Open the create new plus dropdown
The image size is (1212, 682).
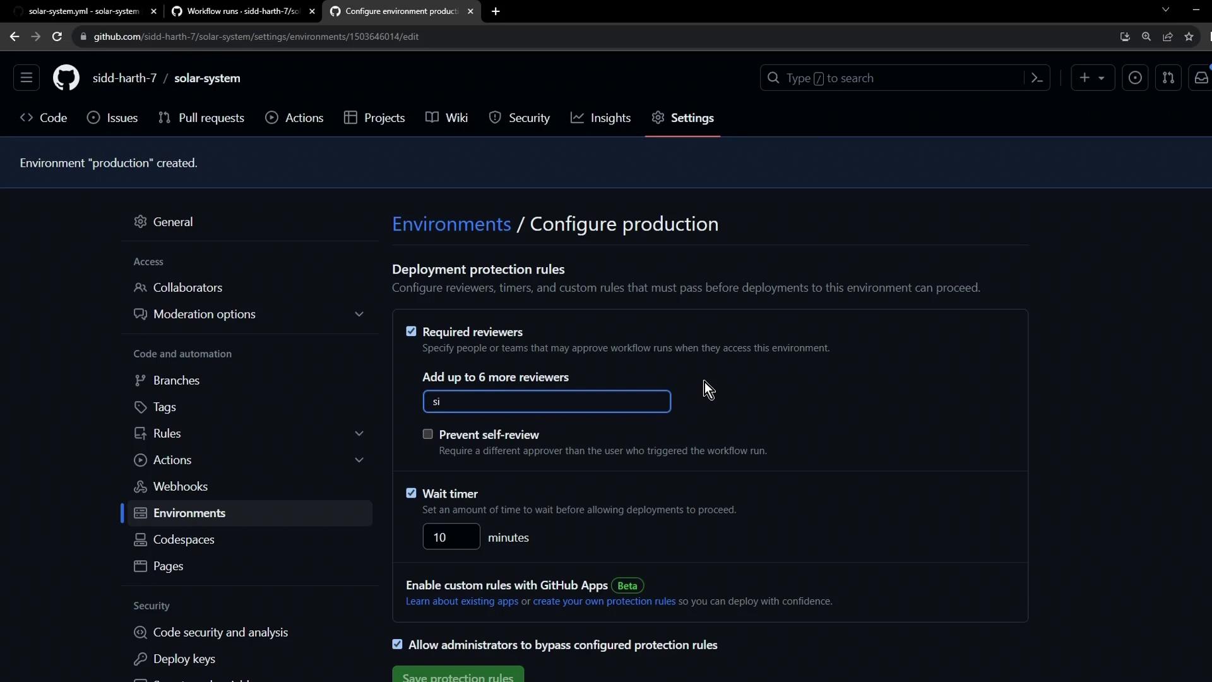coord(1092,78)
